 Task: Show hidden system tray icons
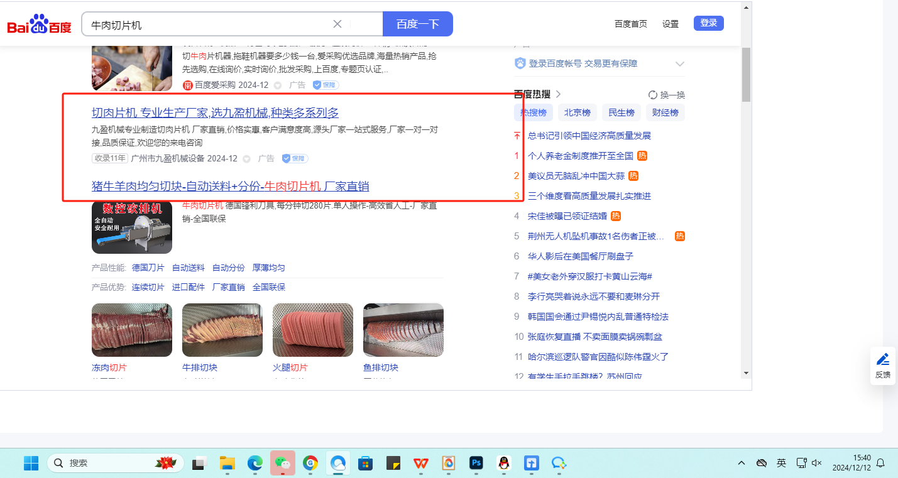point(742,464)
